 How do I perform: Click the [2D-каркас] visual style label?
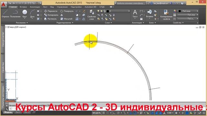tap(21, 27)
